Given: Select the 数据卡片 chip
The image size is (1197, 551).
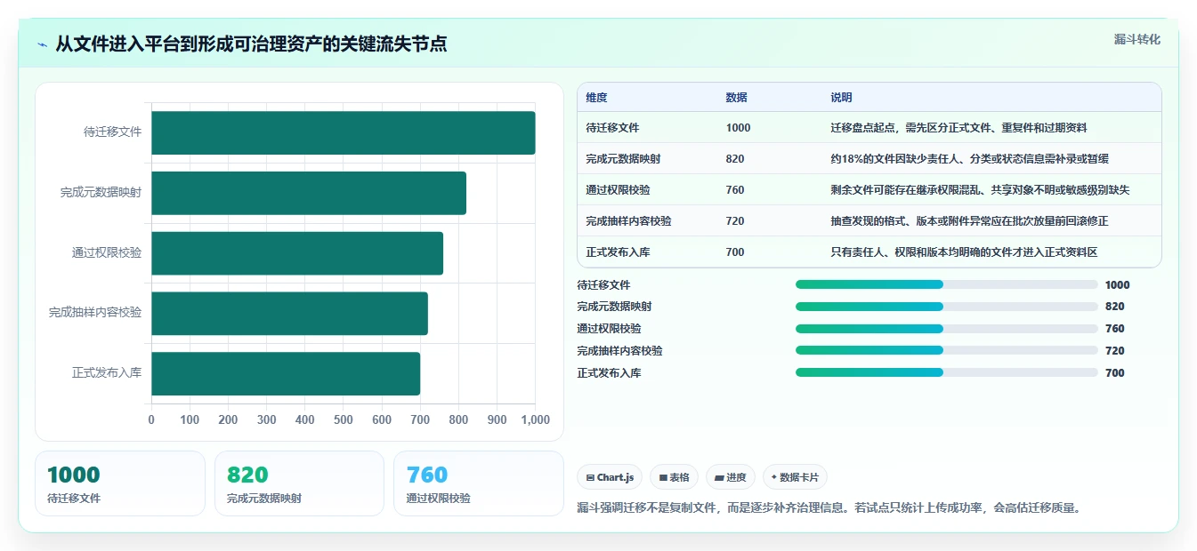Looking at the screenshot, I should (x=795, y=477).
